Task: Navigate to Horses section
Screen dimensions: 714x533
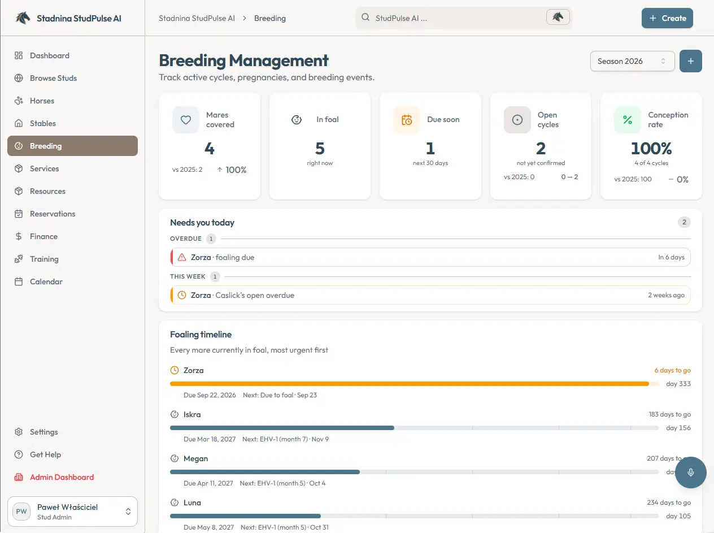Action: pyautogui.click(x=72, y=101)
